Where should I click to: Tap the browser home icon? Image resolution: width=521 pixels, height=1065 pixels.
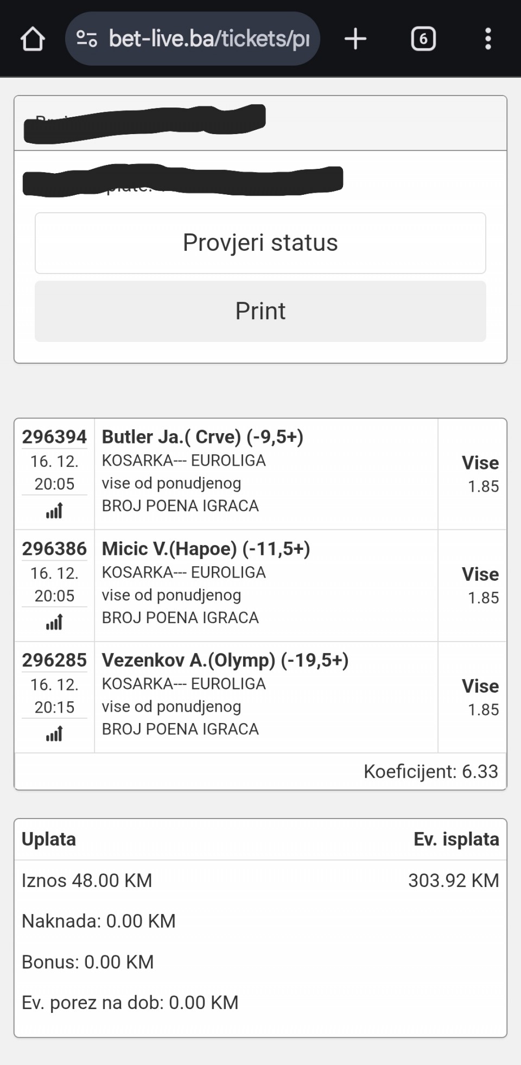pos(33,39)
